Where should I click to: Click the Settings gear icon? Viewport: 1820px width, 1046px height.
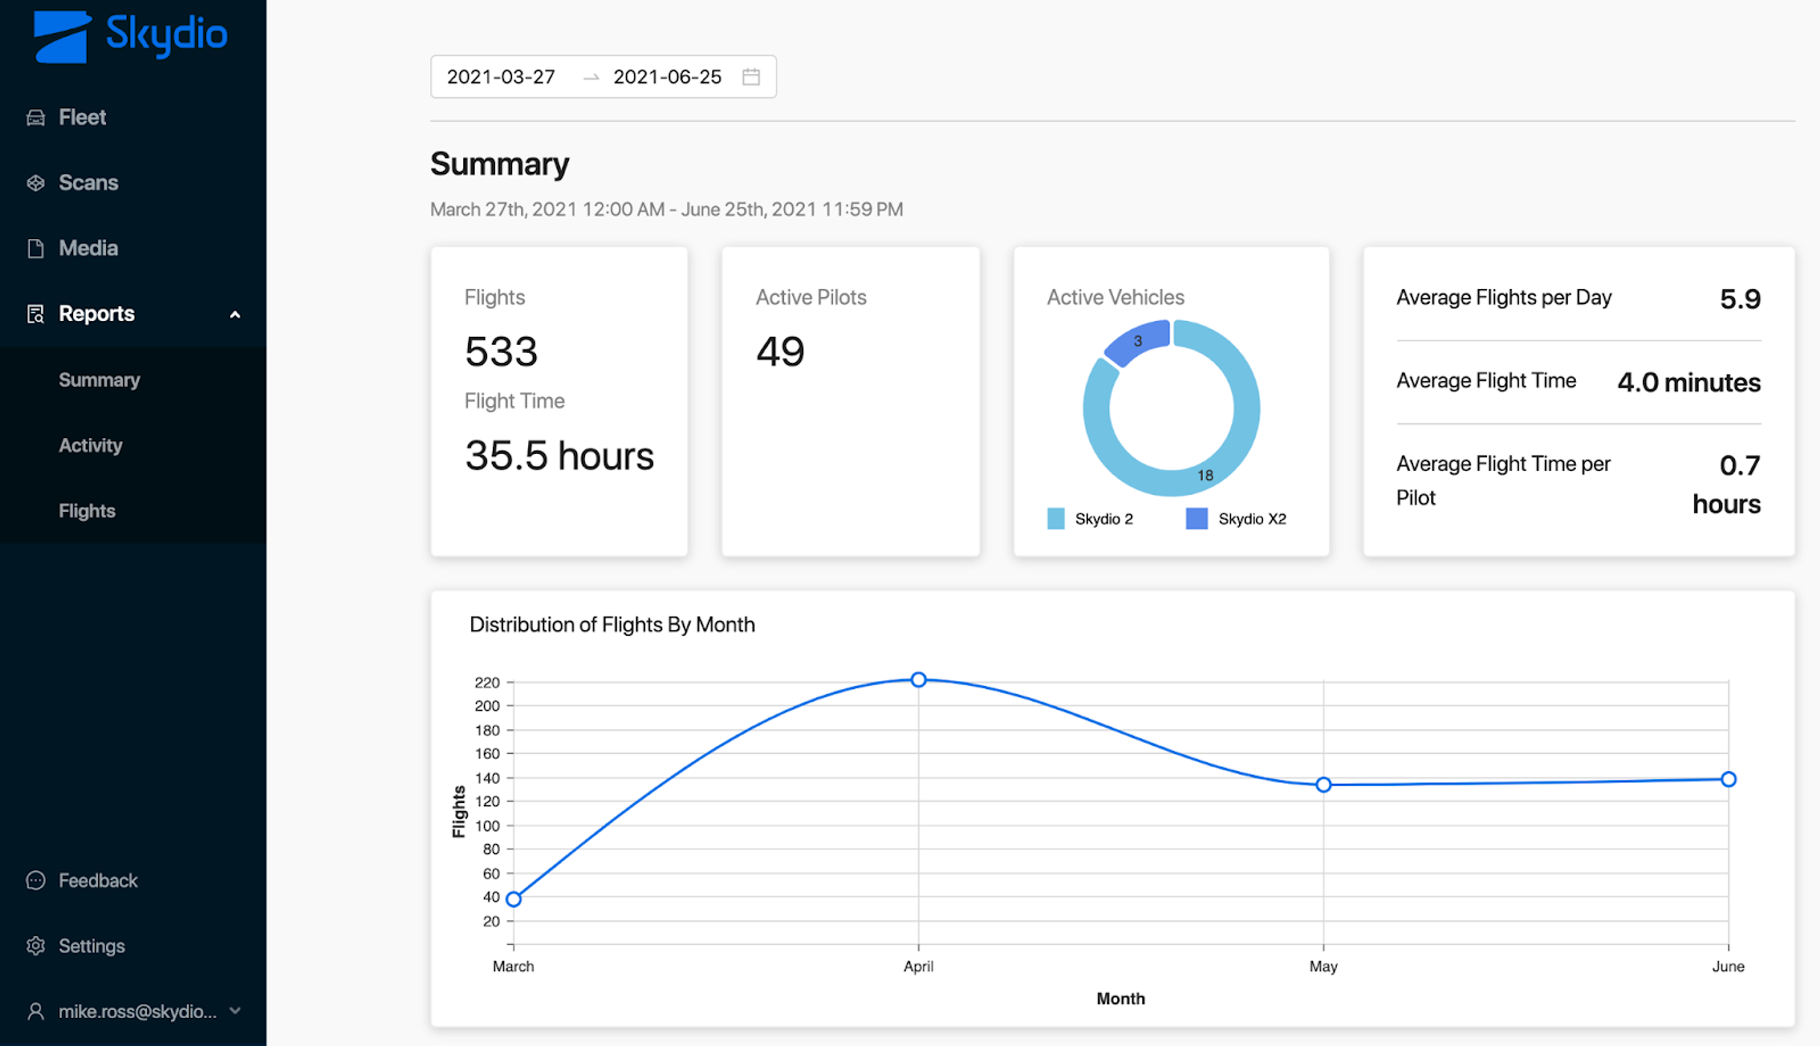coord(35,946)
